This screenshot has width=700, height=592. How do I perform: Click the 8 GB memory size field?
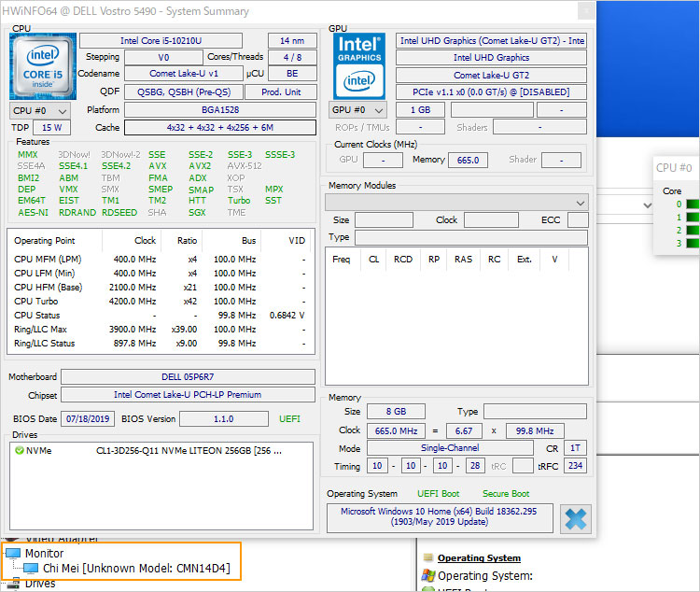(x=396, y=412)
